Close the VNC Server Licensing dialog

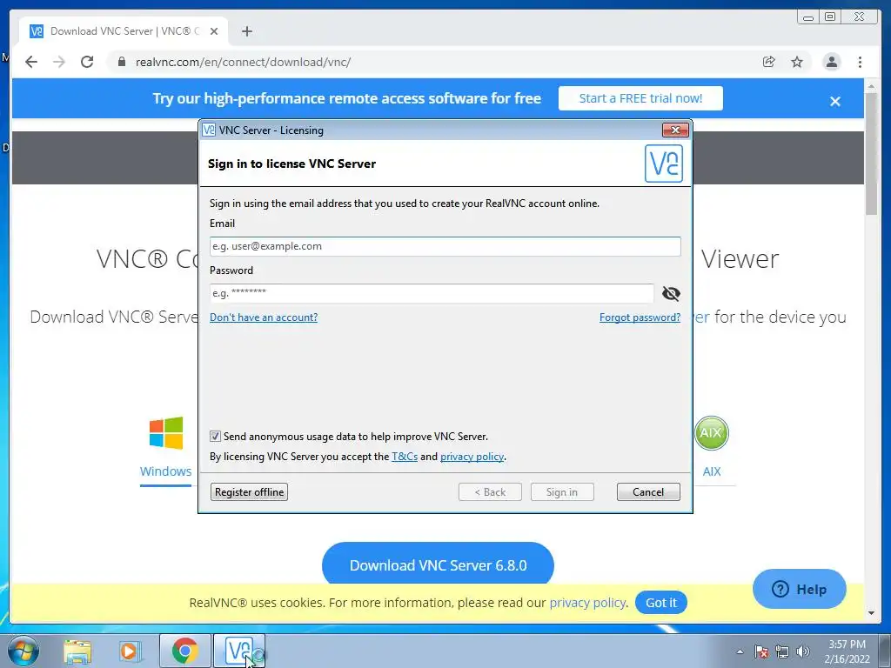pyautogui.click(x=675, y=130)
